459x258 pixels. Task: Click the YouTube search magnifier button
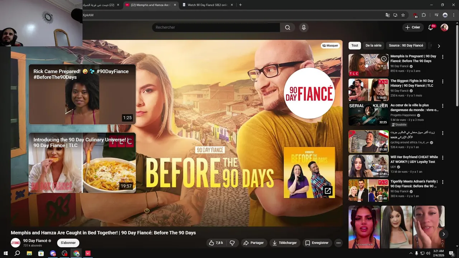click(x=288, y=28)
